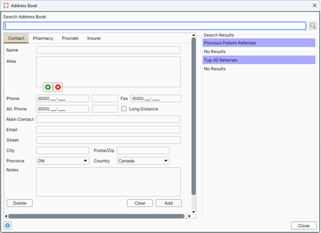Click the Fax number field

(x=156, y=98)
